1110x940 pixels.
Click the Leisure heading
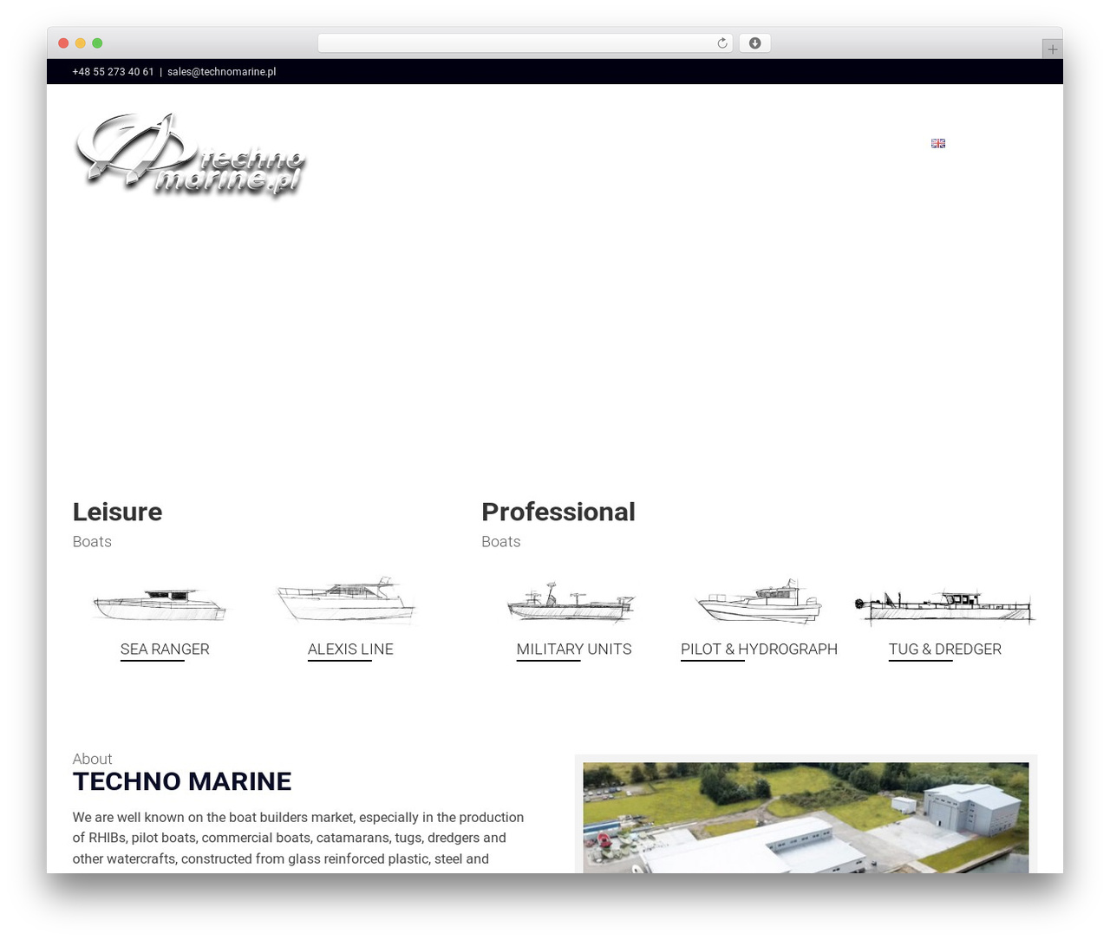tap(117, 512)
